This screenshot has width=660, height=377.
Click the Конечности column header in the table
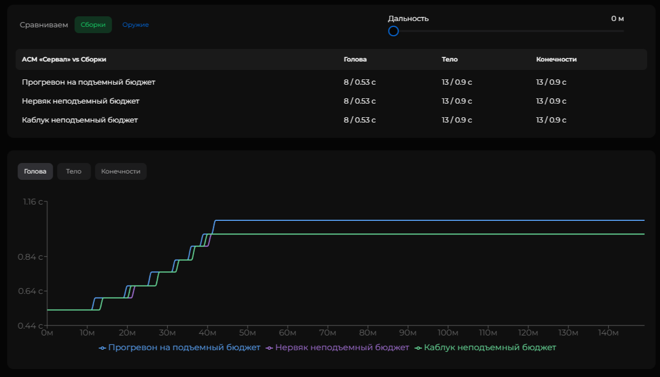556,59
